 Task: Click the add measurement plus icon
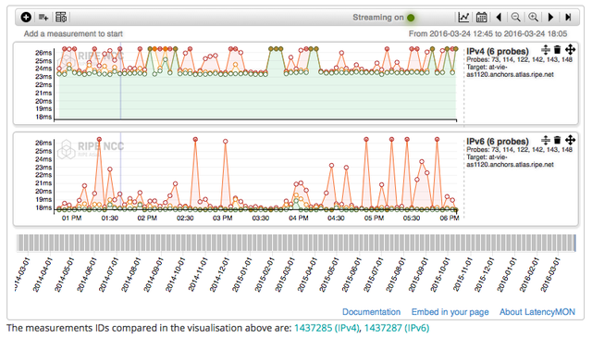tap(26, 17)
